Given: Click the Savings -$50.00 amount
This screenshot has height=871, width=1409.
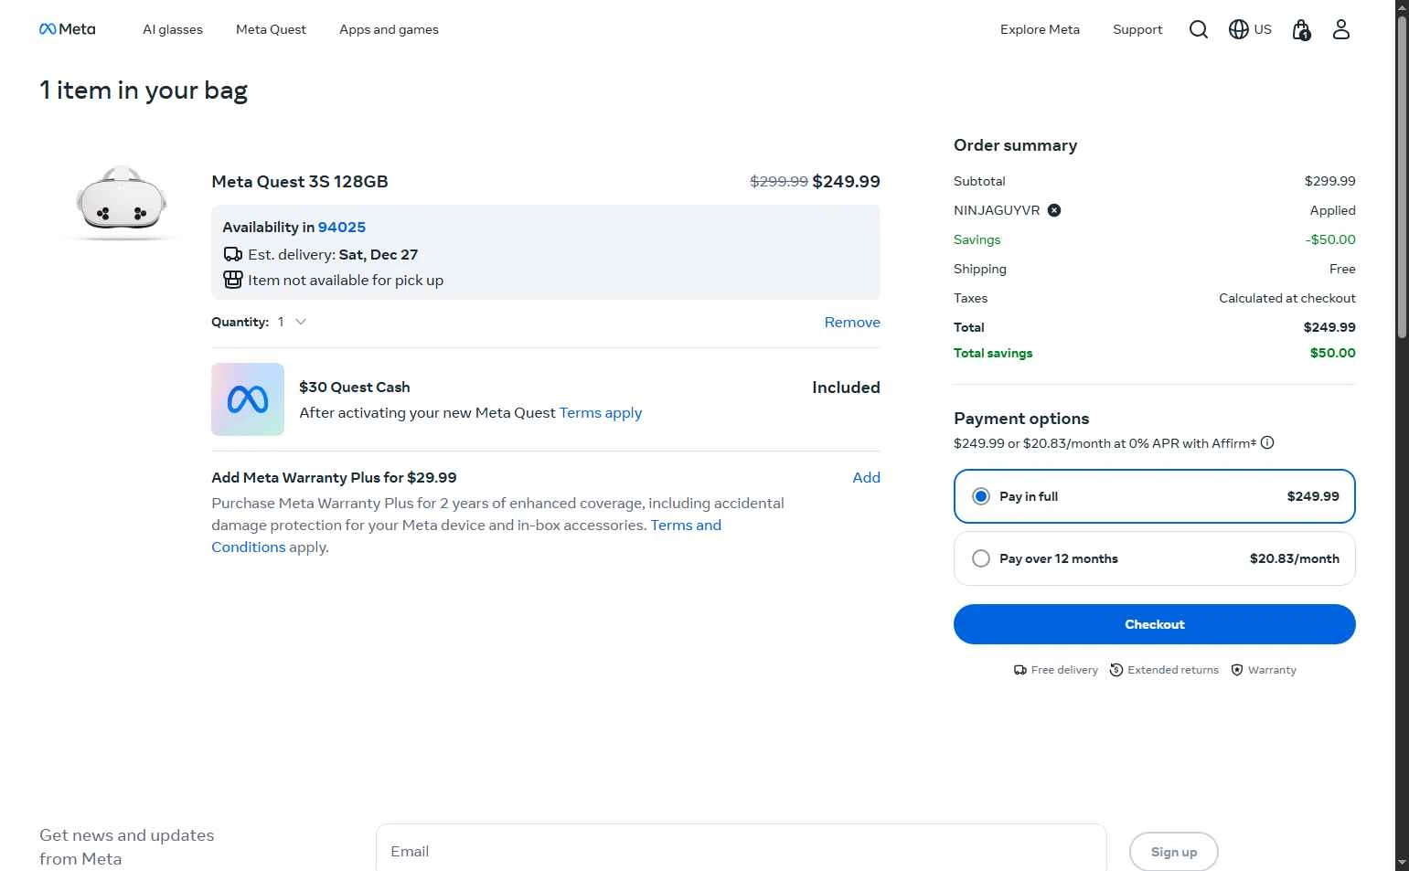Looking at the screenshot, I should [x=1330, y=239].
